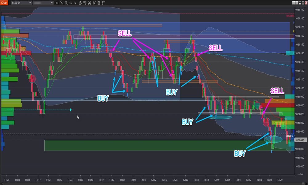Select the pencil drawing tool
Viewport: 308px width, 185px height.
click(62, 2)
